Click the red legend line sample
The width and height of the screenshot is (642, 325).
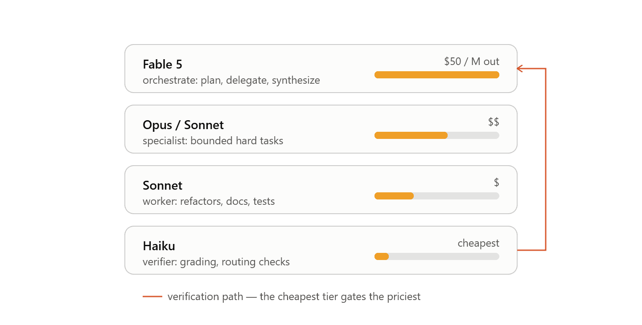[152, 297]
